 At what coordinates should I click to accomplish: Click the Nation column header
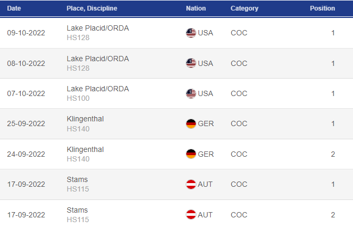point(196,8)
